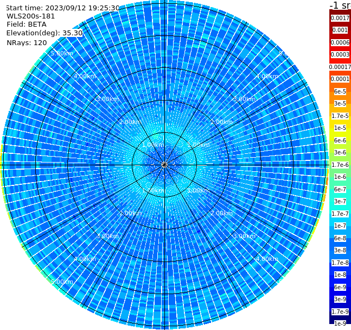Click the 0.0006 colorbar label
This screenshot has height=330, width=351.
pos(340,42)
